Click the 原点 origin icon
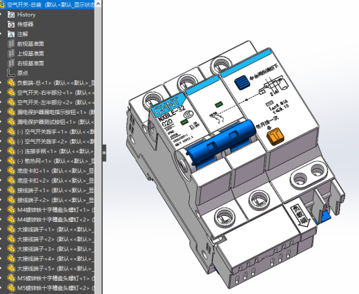This screenshot has height=294, width=359. (11, 73)
